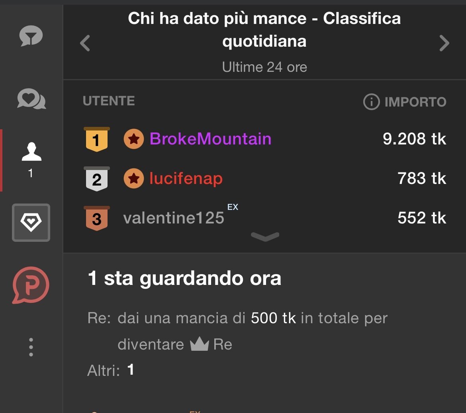The height and width of the screenshot is (413, 466).
Task: Click the star badge next to lucifenap
Action: [134, 178]
